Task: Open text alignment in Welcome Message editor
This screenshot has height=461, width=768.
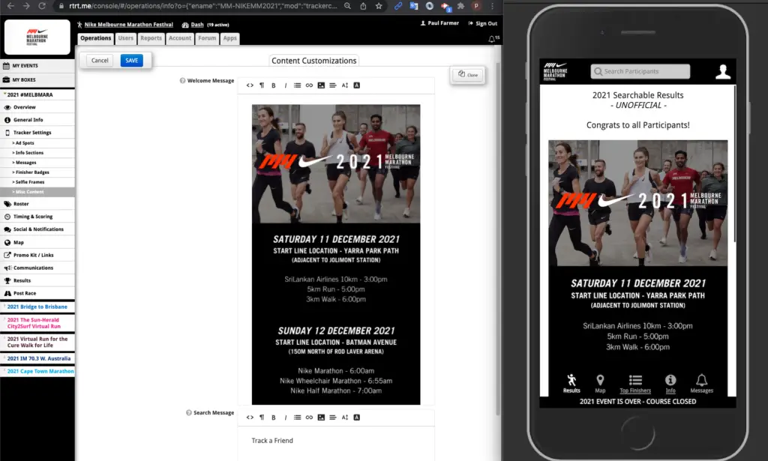Action: pos(332,85)
